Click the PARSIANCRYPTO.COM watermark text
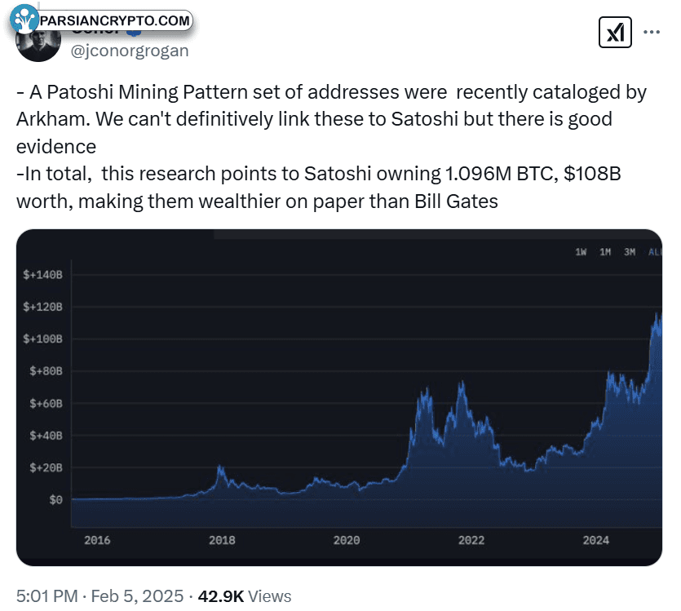Screen dimensions: 681x611 [115, 20]
